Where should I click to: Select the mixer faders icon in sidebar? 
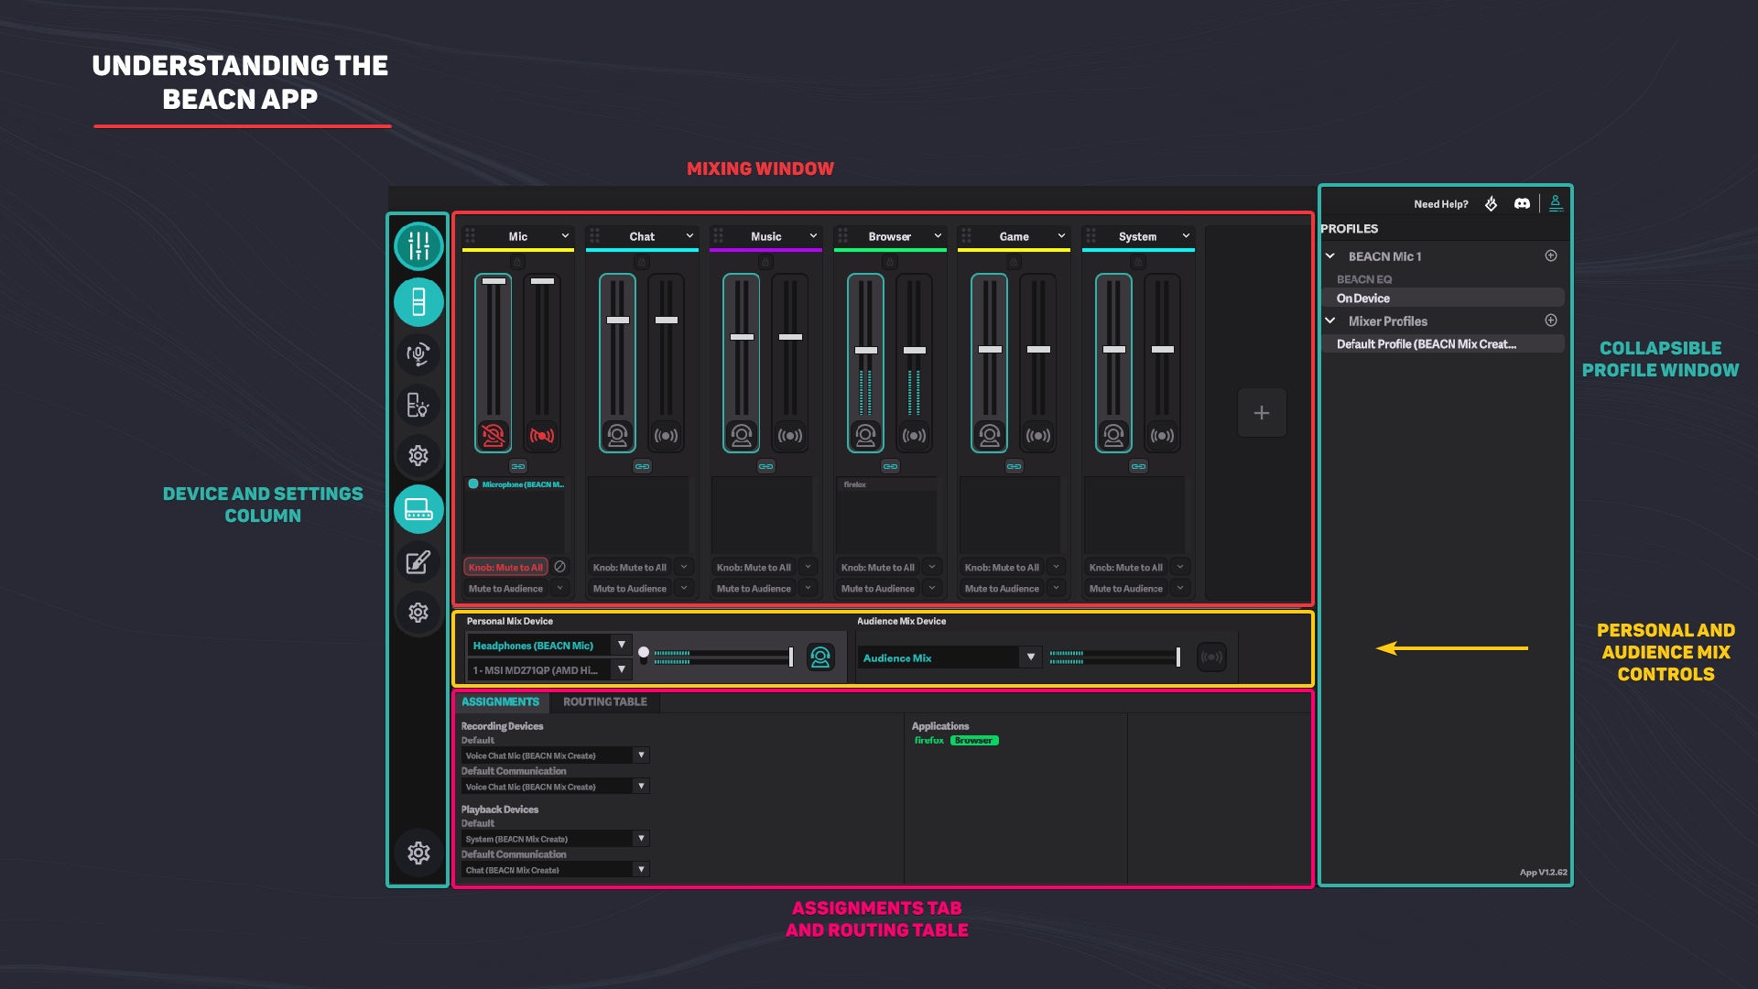tap(418, 245)
